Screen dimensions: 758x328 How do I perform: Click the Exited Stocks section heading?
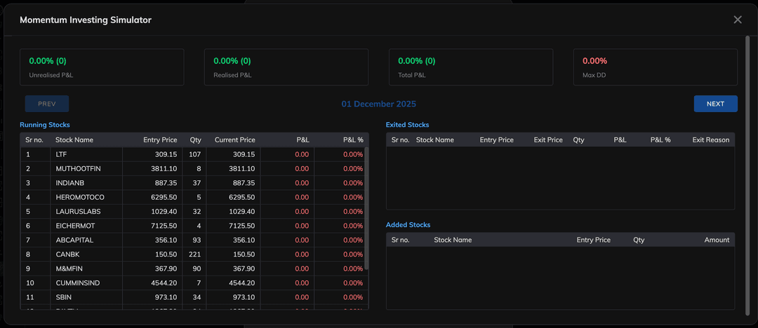(407, 125)
